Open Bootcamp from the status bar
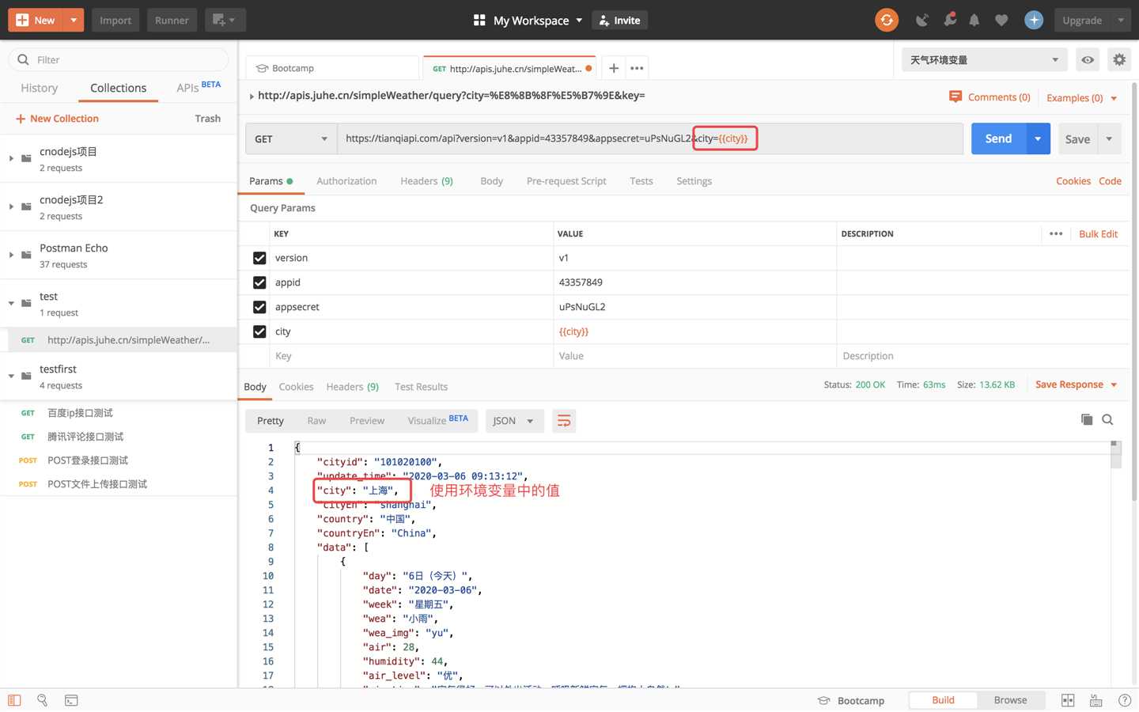 click(851, 700)
